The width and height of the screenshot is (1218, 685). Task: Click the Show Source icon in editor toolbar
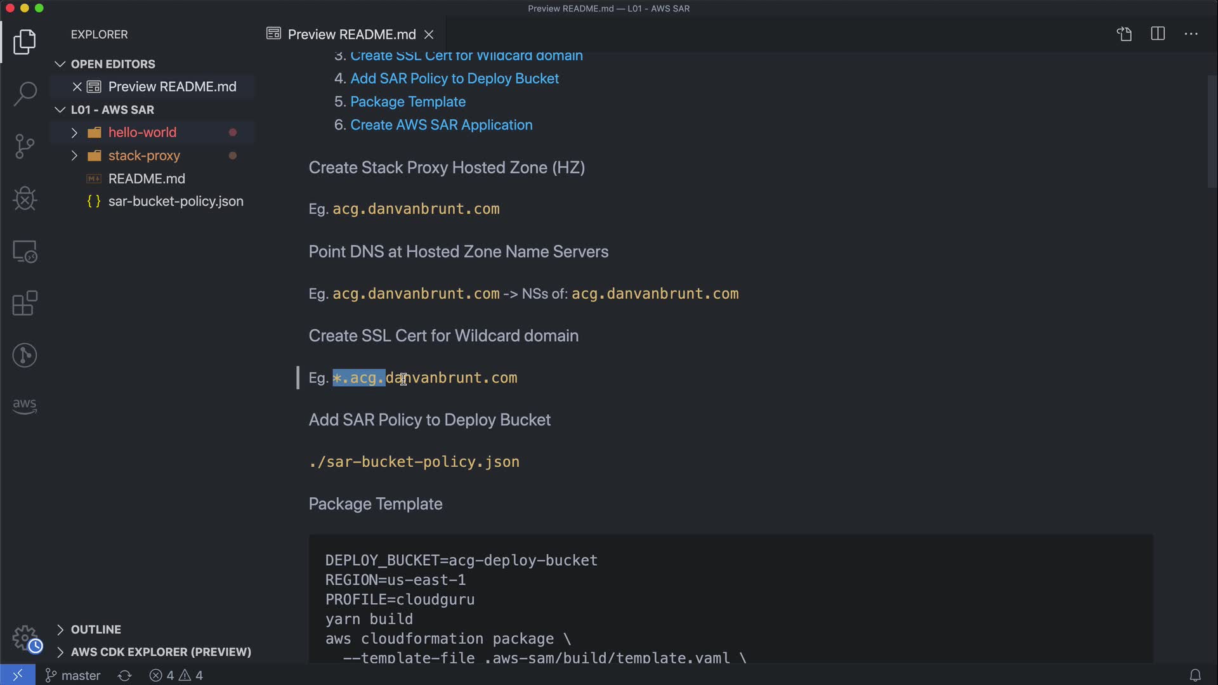tap(1124, 34)
